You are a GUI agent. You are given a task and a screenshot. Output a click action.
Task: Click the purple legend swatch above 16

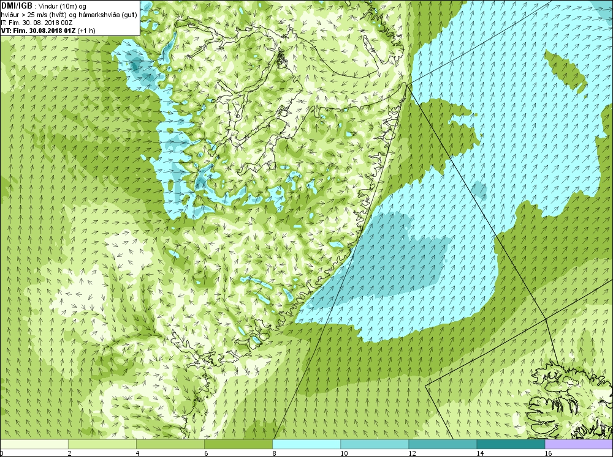[x=579, y=444]
